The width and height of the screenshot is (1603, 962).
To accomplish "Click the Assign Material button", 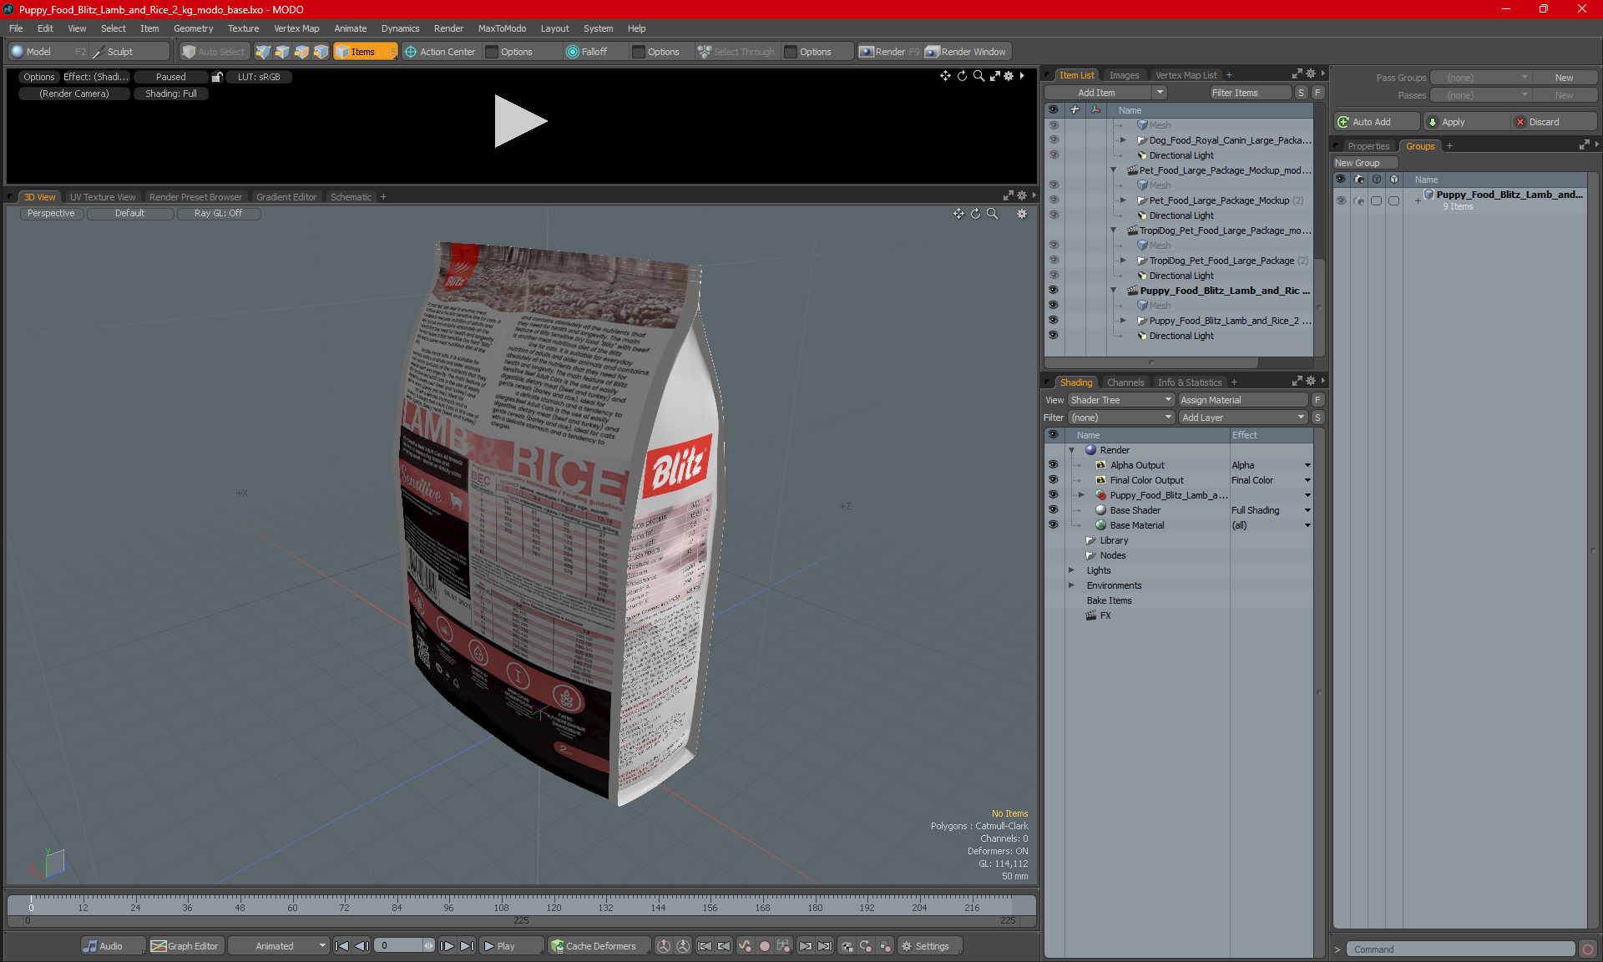I will [x=1243, y=400].
